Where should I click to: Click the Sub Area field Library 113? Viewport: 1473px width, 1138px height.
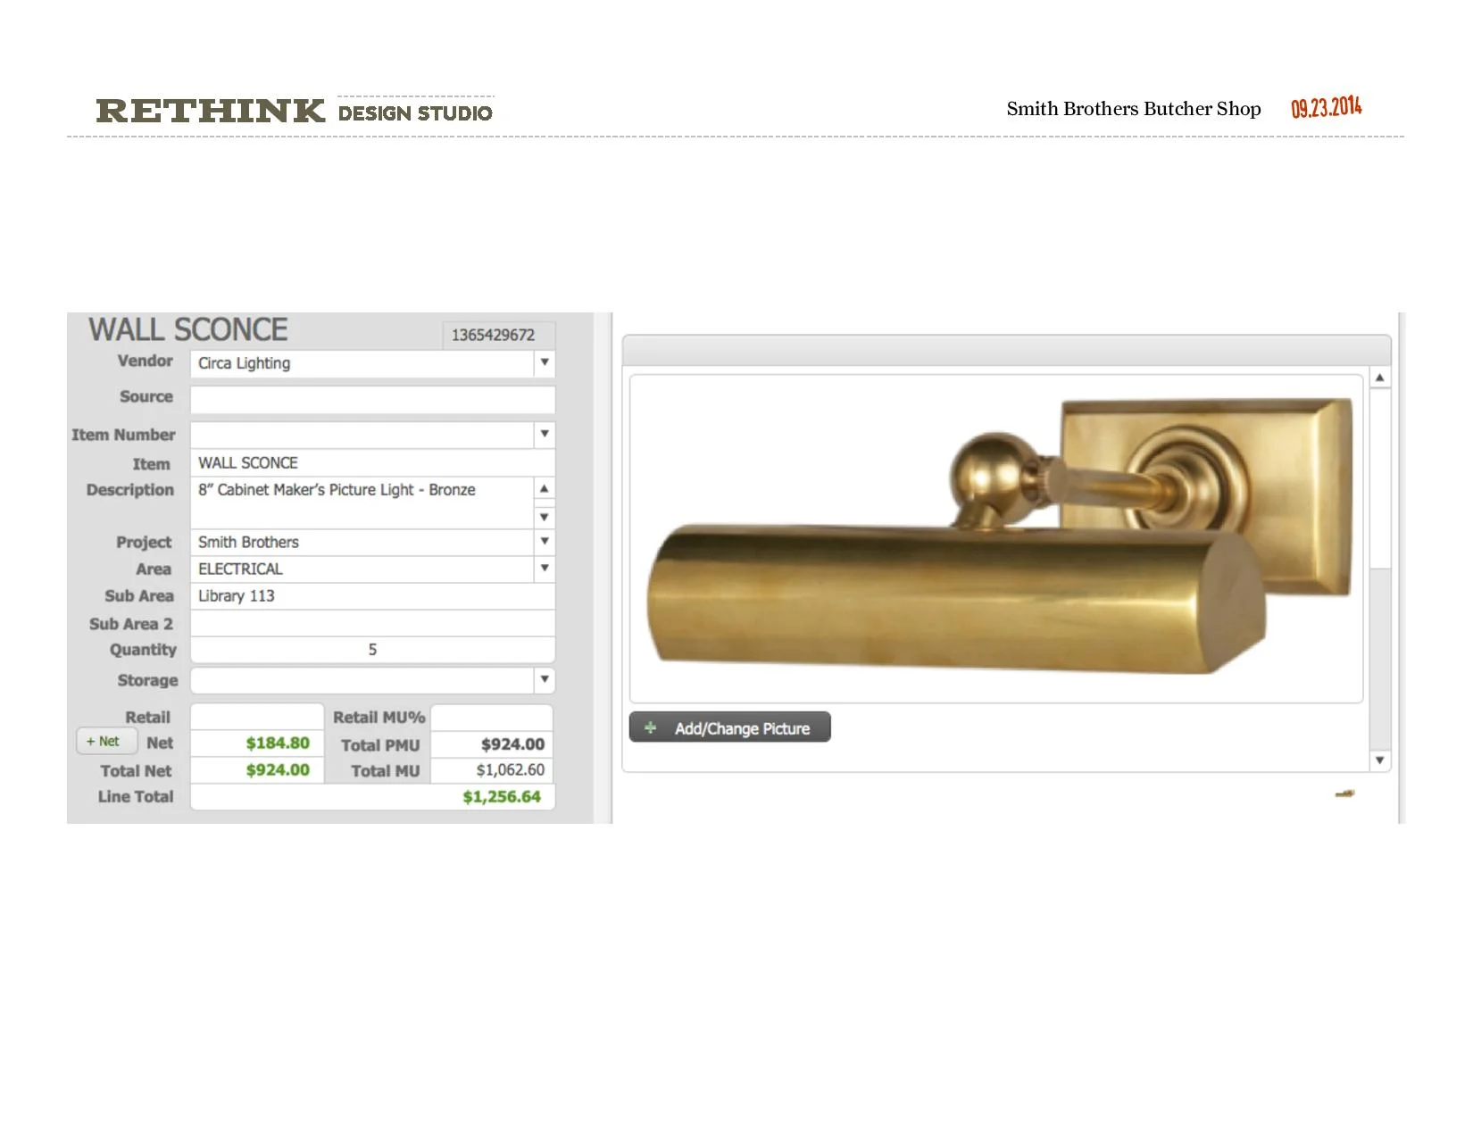[x=372, y=596]
